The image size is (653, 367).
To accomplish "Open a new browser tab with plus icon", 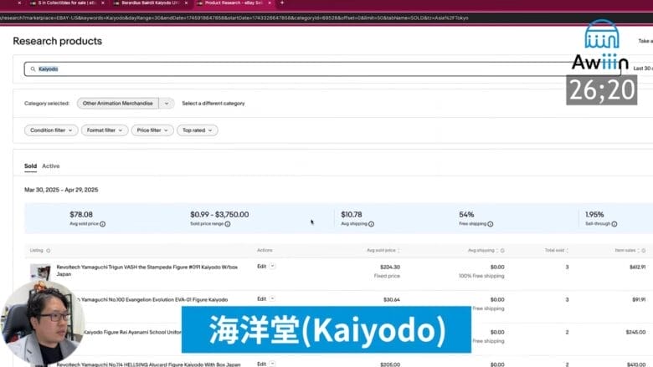I will pyautogui.click(x=281, y=3).
